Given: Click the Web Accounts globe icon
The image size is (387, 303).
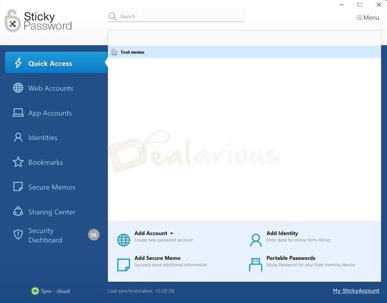Looking at the screenshot, I should pos(18,88).
